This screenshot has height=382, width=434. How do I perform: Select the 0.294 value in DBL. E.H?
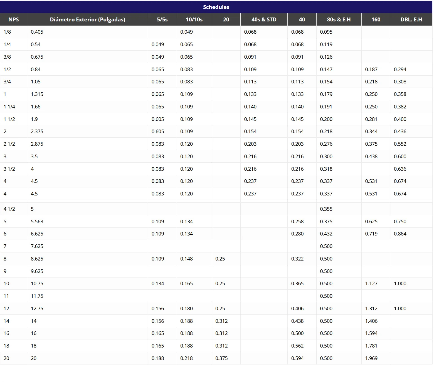(400, 70)
